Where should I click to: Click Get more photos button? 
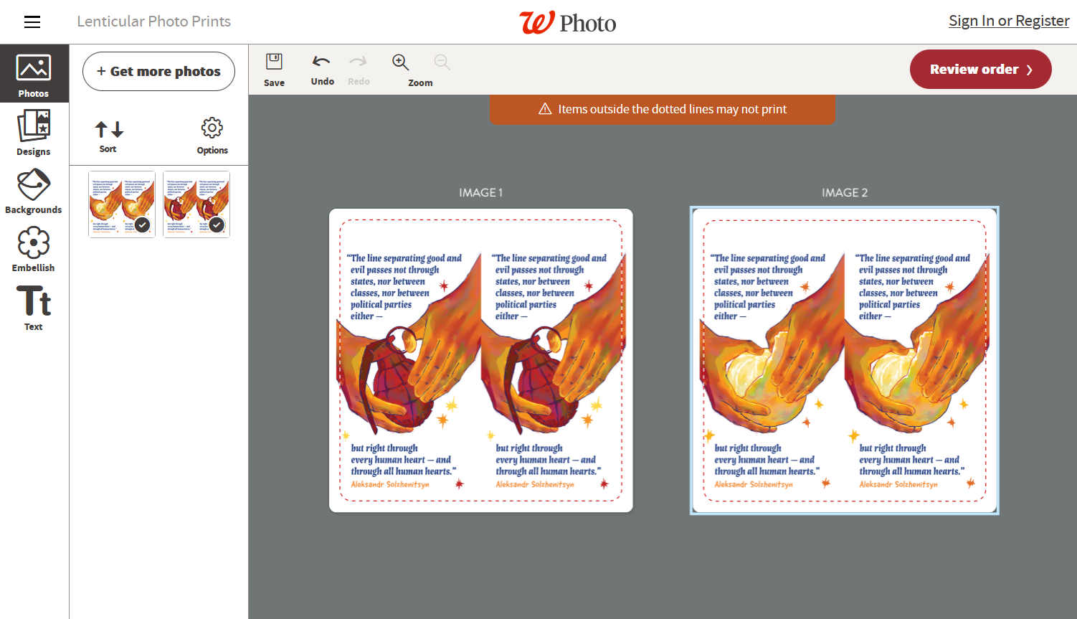point(158,71)
